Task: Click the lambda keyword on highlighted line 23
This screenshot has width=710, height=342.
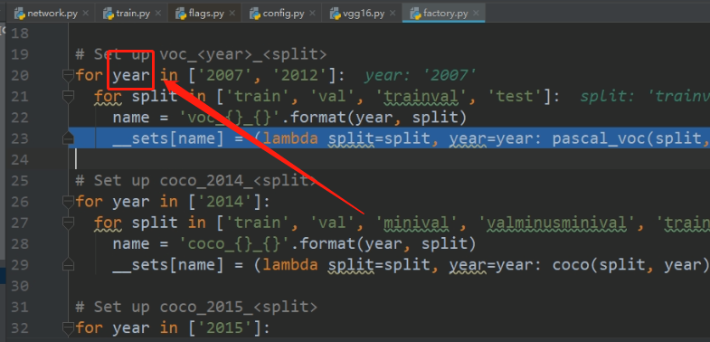Action: click(x=290, y=138)
